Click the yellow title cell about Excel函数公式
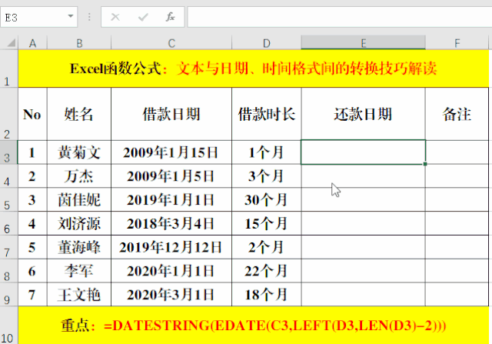Viewport: 492px width, 344px height. (253, 68)
